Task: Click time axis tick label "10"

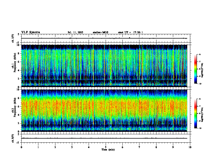Action: [190, 147]
